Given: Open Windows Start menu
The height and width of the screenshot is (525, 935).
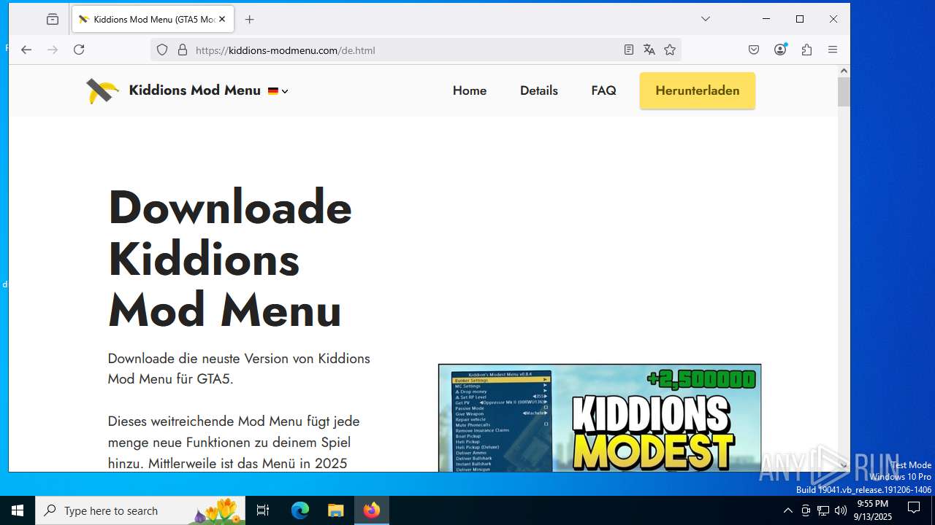Looking at the screenshot, I should [18, 510].
